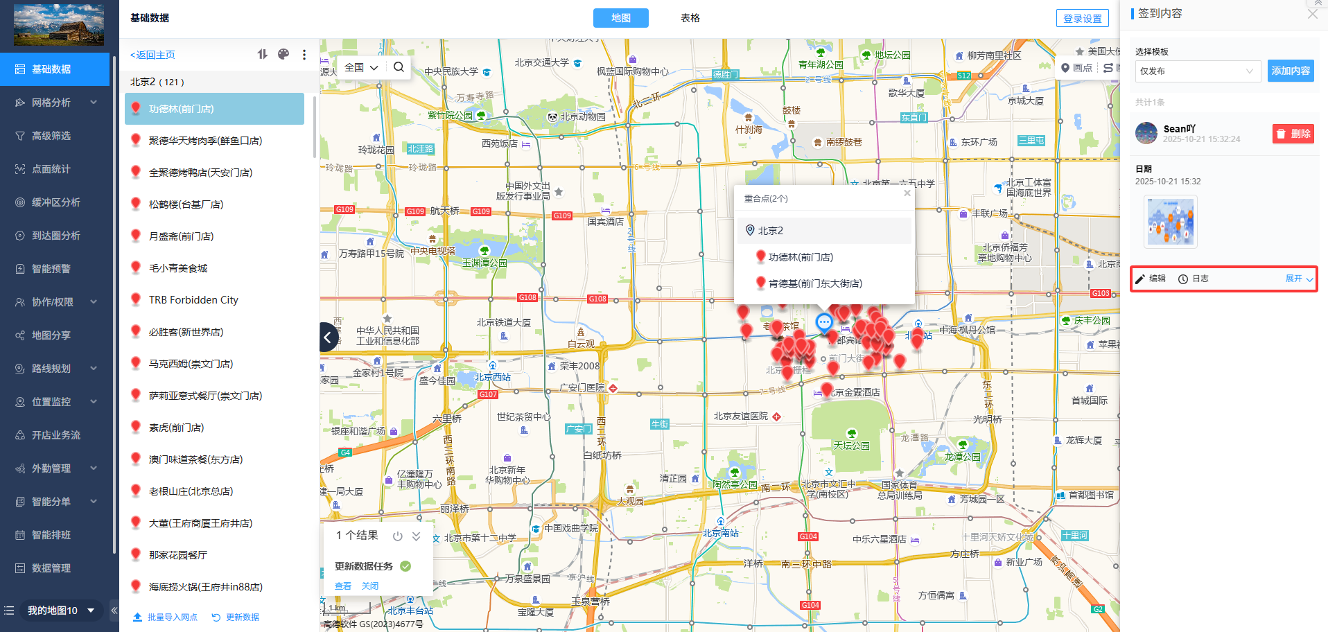Select the 画点 draw point tool
This screenshot has height=632, width=1328.
pyautogui.click(x=1076, y=68)
